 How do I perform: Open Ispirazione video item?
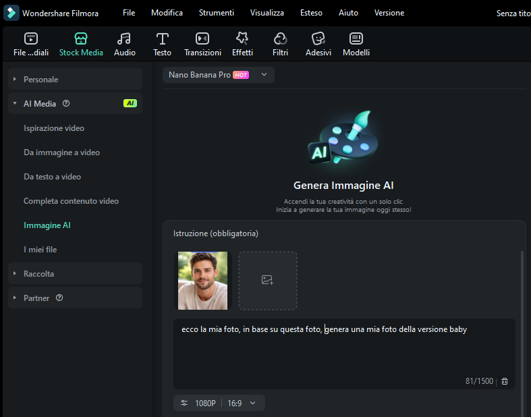(x=54, y=128)
